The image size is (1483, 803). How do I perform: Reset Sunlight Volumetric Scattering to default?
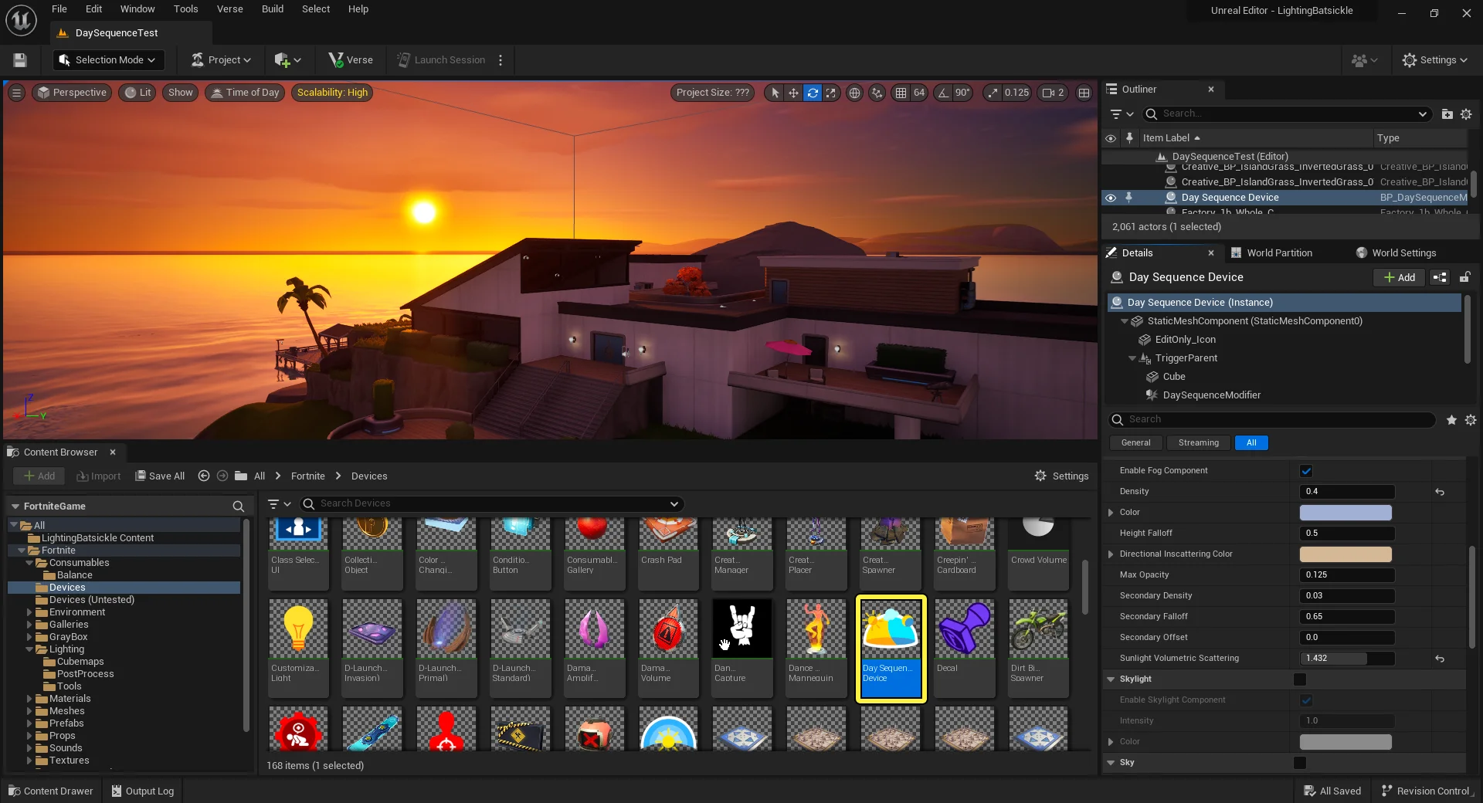coord(1440,659)
